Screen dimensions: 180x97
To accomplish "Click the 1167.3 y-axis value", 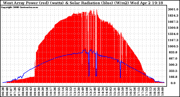I will coord(173,40).
